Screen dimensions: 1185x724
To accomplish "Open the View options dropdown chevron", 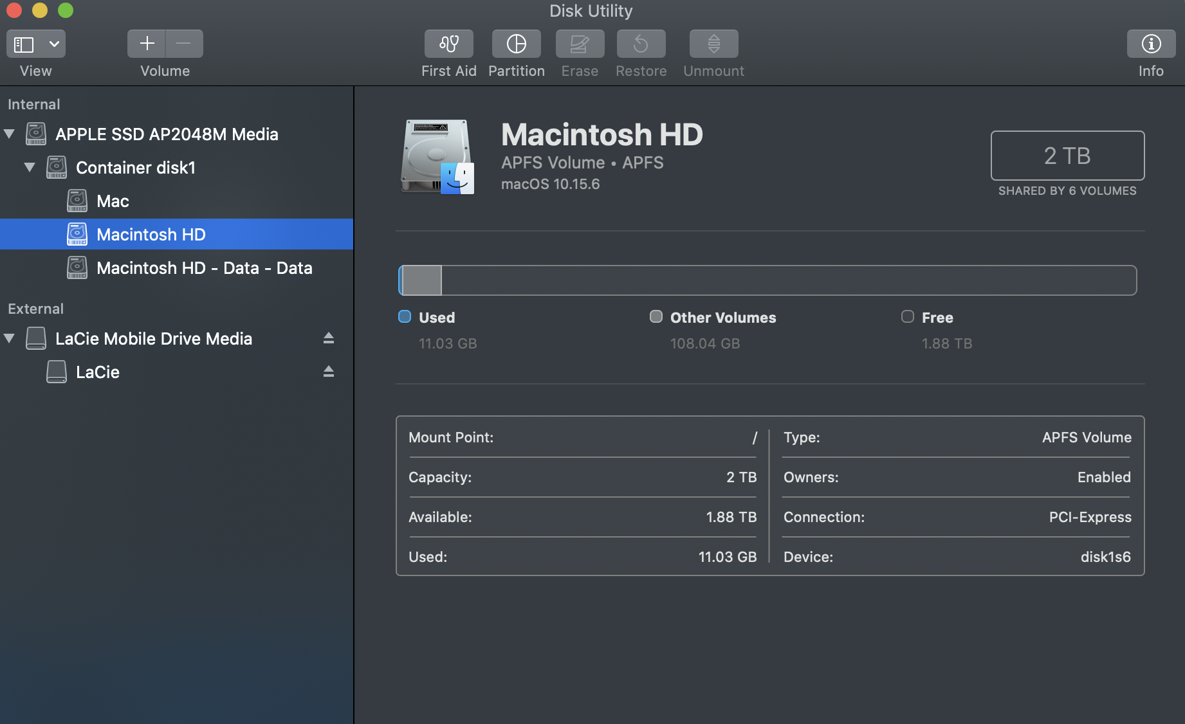I will [x=54, y=44].
